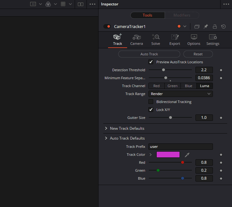Set Track Channel to Red

tap(156, 86)
